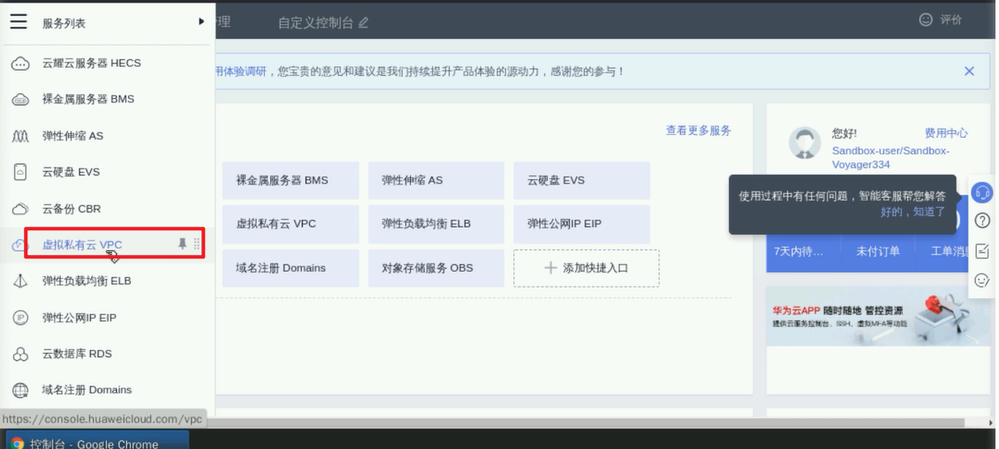
Task: Open the 虚拟私有云 VPC shortcut tile
Action: [x=291, y=224]
